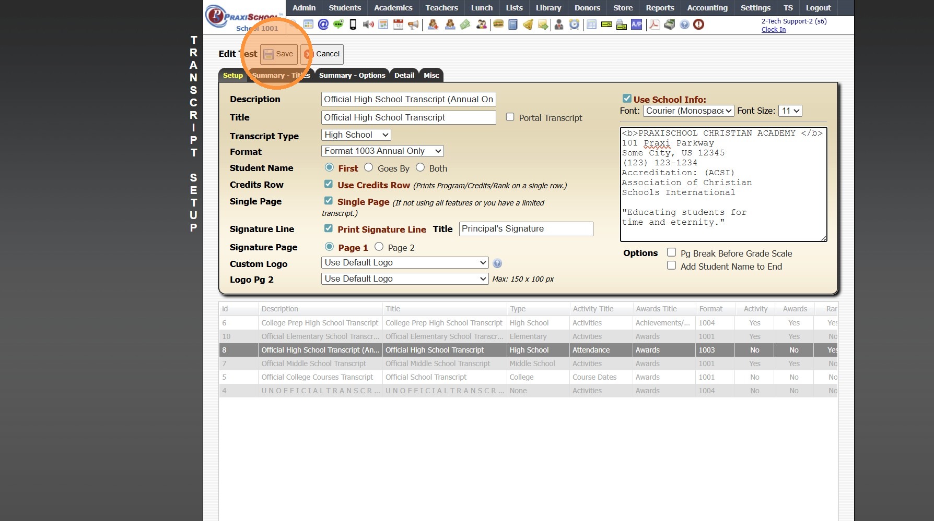Open the Font dropdown

[x=688, y=111]
